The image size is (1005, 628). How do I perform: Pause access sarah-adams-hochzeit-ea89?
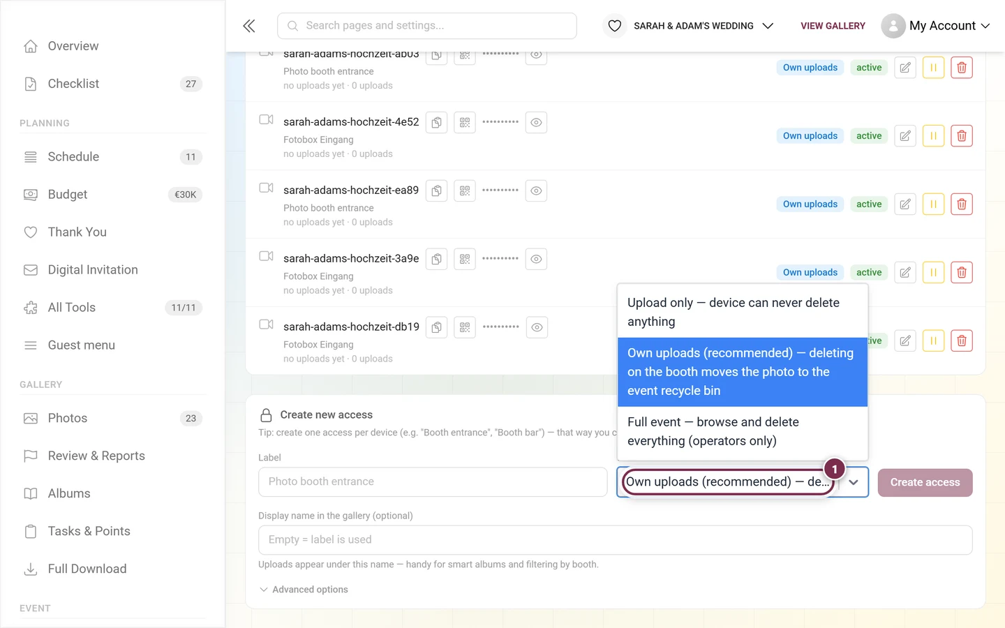(933, 204)
